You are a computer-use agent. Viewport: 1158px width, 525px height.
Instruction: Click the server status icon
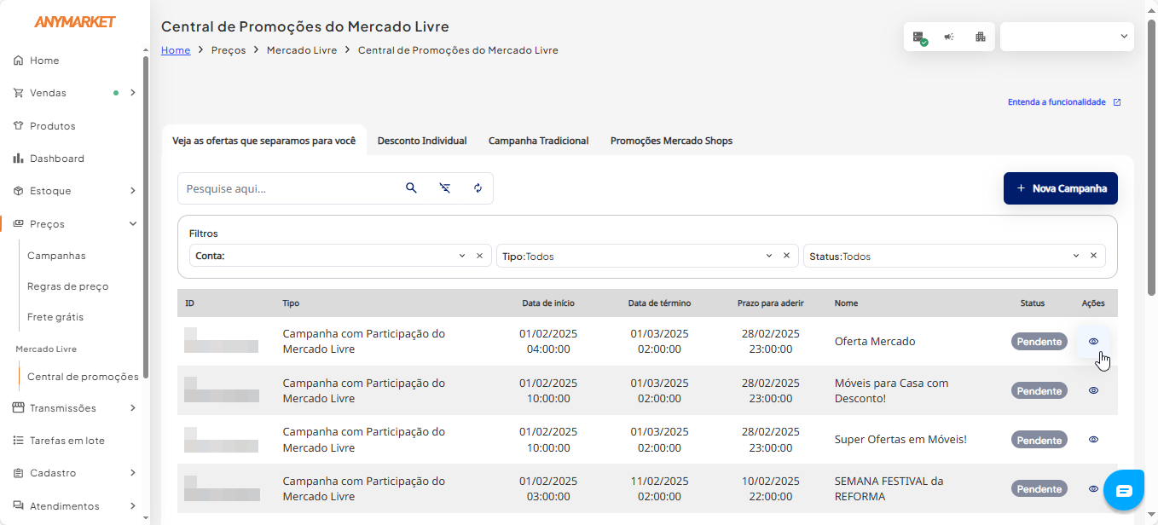point(919,37)
